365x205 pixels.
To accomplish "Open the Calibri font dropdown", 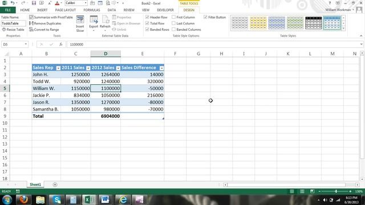I will [x=86, y=3].
